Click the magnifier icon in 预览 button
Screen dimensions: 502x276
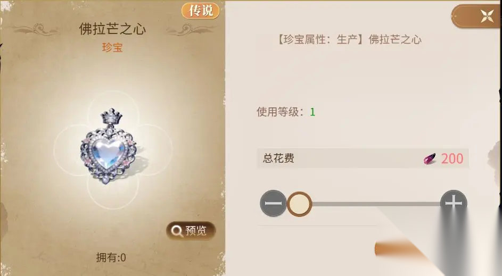point(176,231)
